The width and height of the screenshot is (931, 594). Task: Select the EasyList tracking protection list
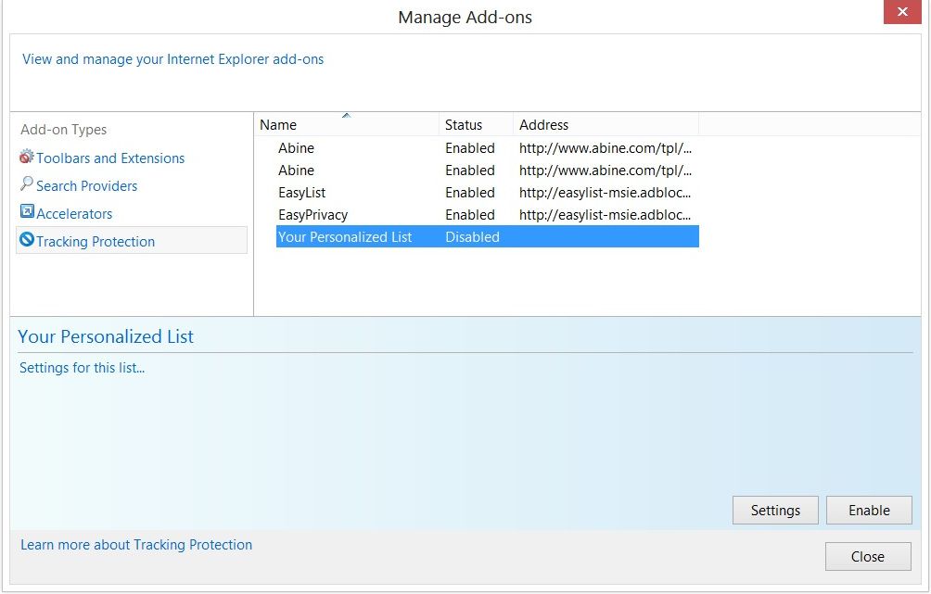point(303,193)
